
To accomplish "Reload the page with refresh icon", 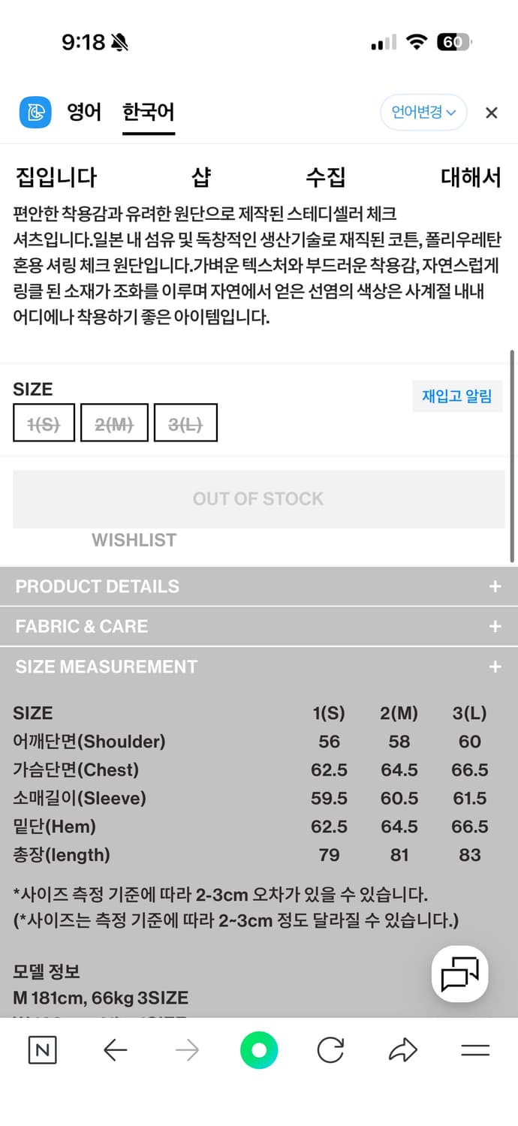I will 330,1051.
